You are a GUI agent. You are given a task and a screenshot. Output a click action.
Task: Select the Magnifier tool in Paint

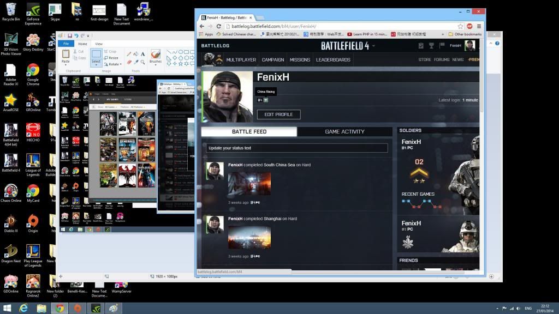[142, 62]
